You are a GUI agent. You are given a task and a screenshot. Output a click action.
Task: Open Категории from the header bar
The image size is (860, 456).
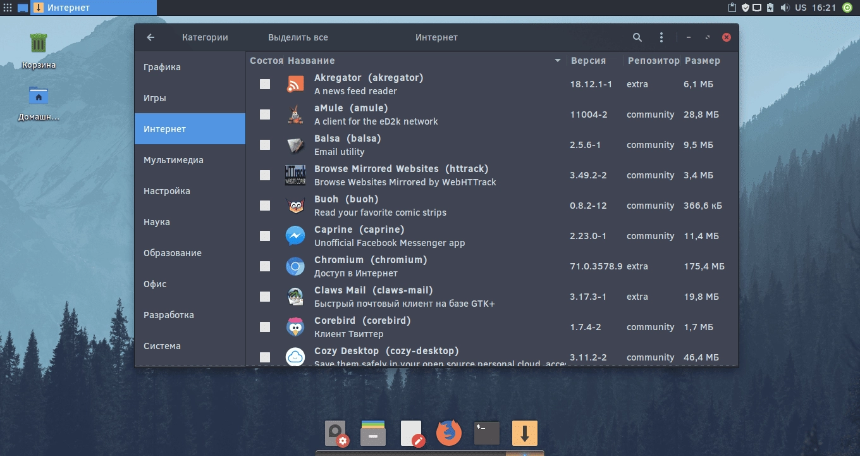coord(204,37)
